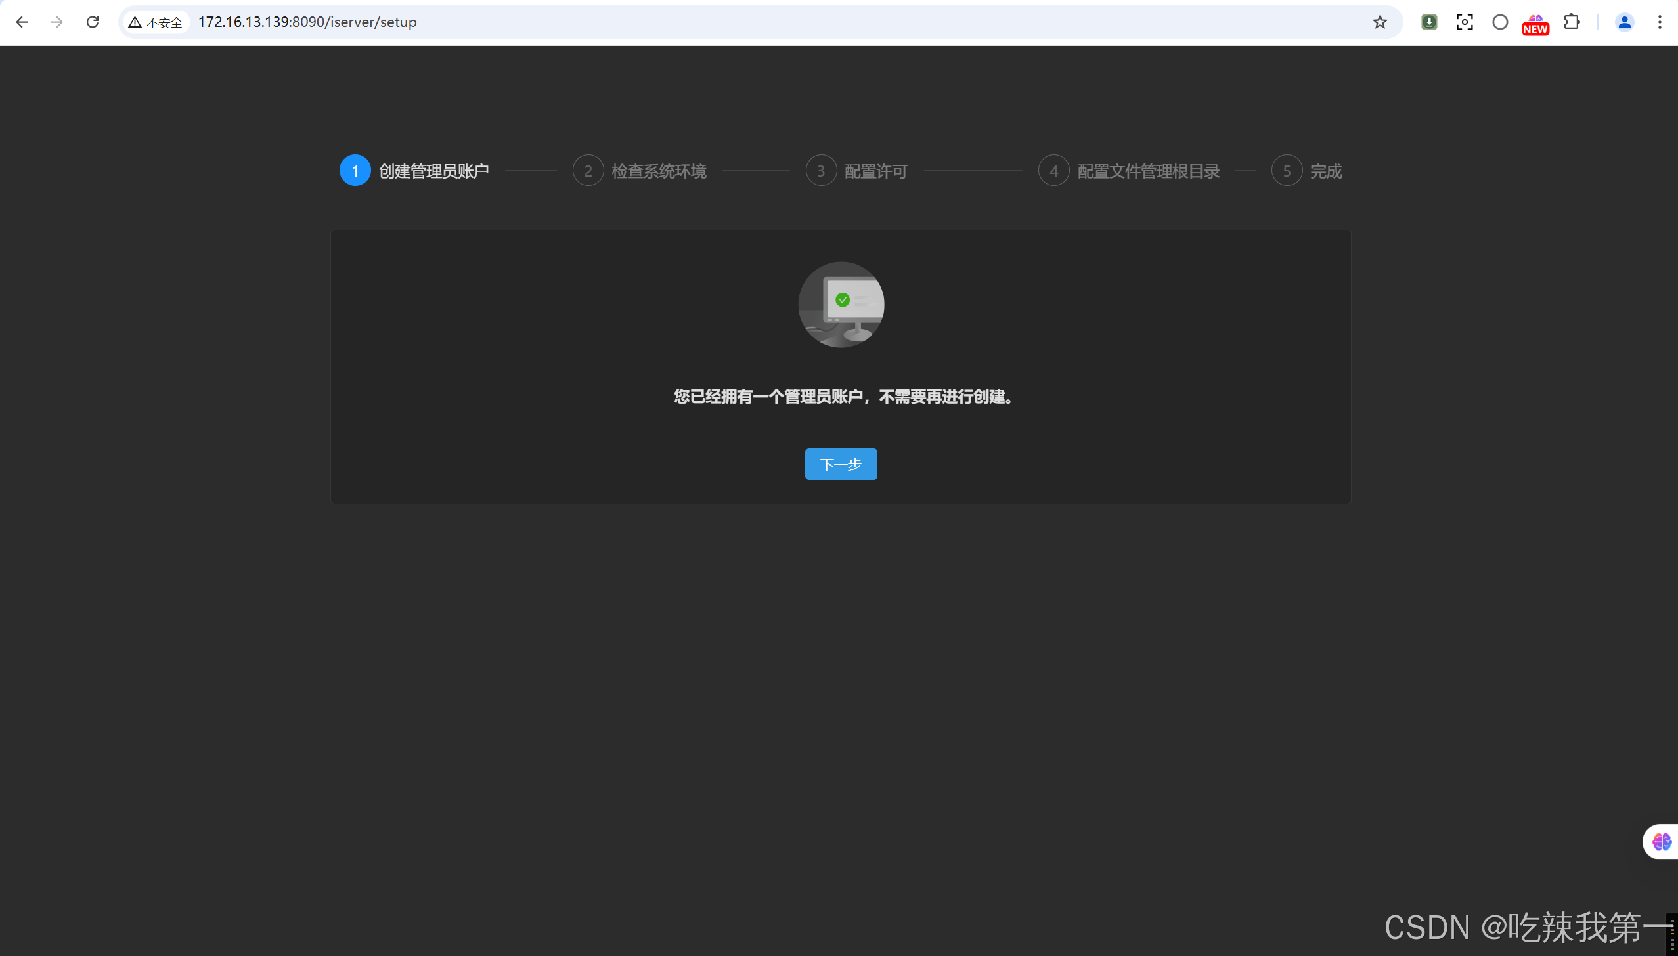The width and height of the screenshot is (1678, 956).
Task: Click the browser back arrow
Action: point(22,22)
